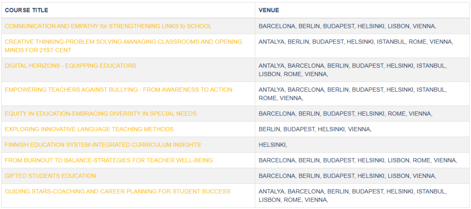Screen dimensions: 471x209
Task: Click venue list for Equity in Education course
Action: click(x=345, y=114)
